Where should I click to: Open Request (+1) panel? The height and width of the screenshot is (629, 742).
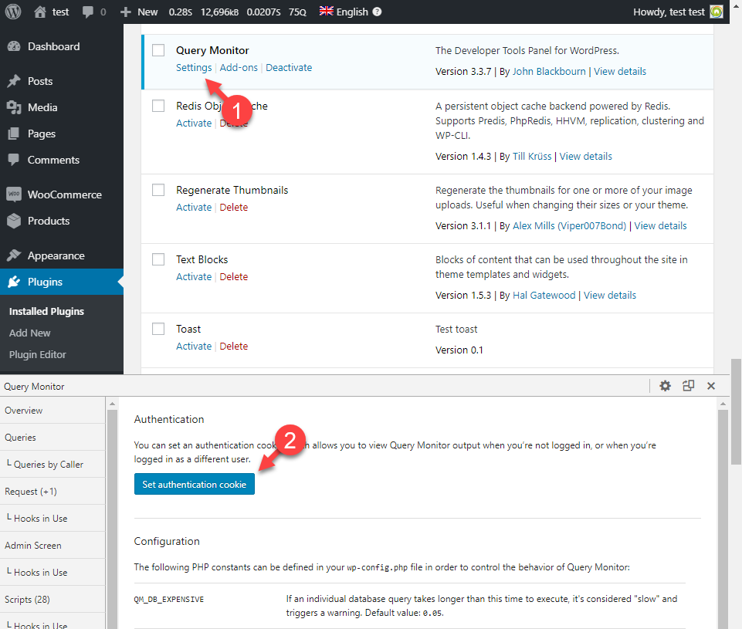coord(53,492)
